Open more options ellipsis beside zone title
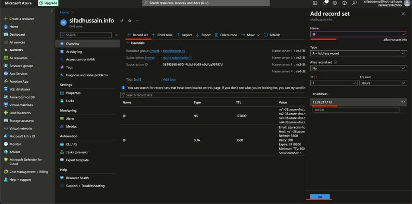This screenshot has width=412, height=204. [x=138, y=20]
